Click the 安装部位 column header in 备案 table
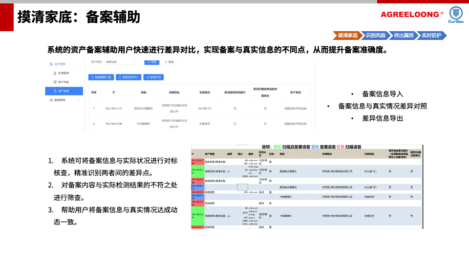 [205, 93]
